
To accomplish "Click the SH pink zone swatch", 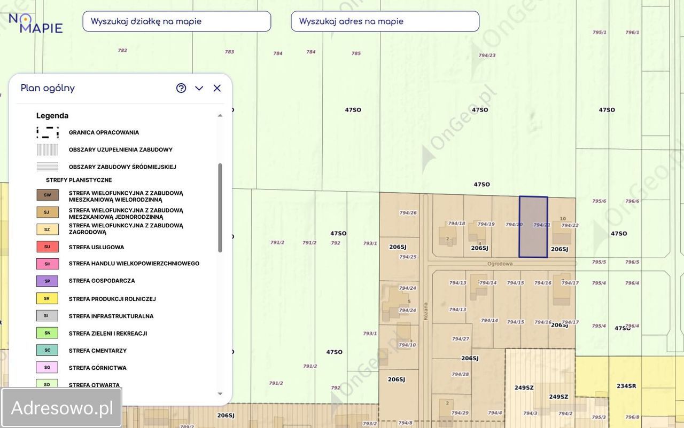I will pos(48,264).
